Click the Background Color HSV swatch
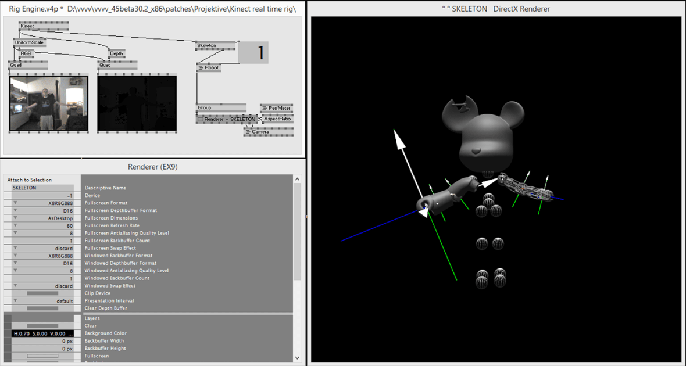 coord(42,333)
